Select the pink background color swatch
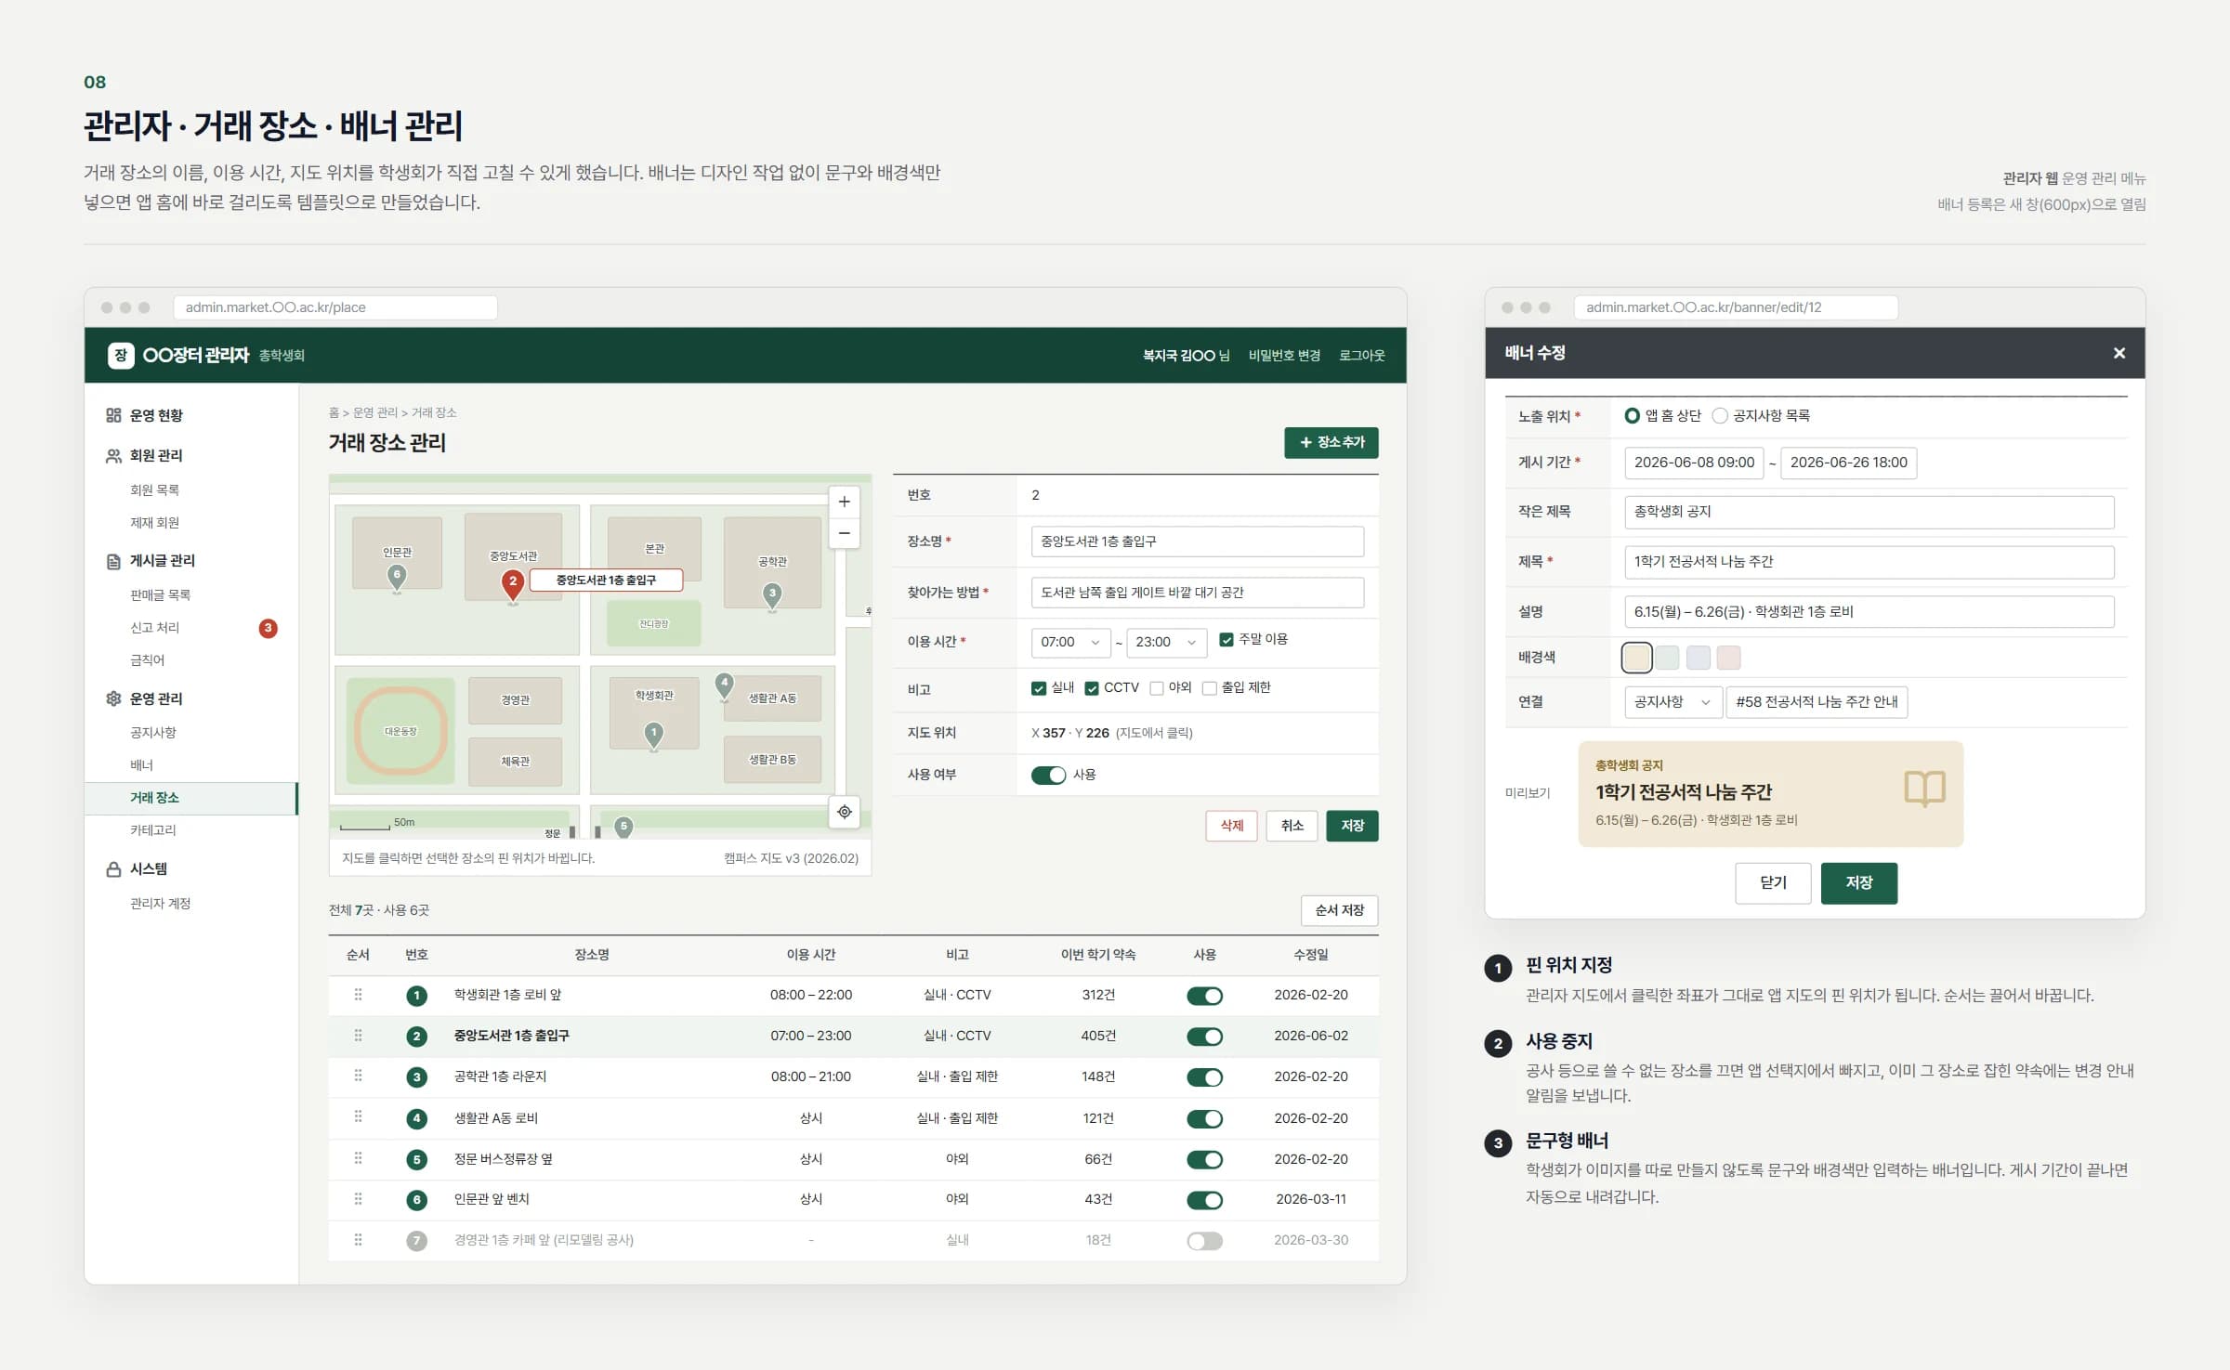This screenshot has width=2230, height=1370. tap(1728, 658)
